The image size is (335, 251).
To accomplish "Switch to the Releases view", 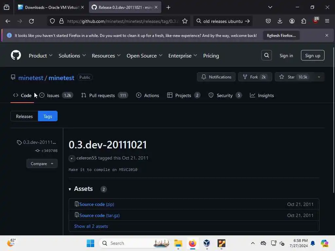I will pyautogui.click(x=24, y=116).
